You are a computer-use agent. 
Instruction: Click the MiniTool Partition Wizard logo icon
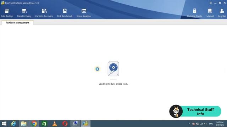(2, 3)
